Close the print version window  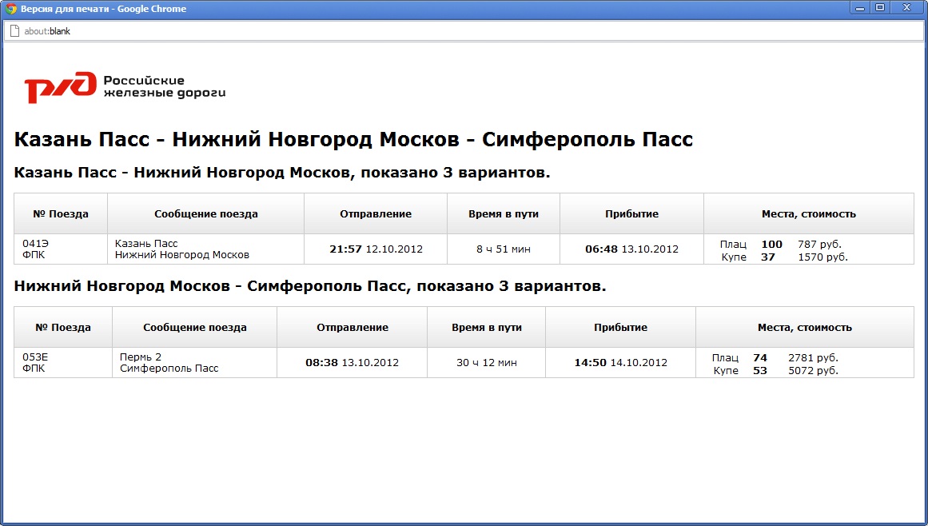click(x=907, y=8)
